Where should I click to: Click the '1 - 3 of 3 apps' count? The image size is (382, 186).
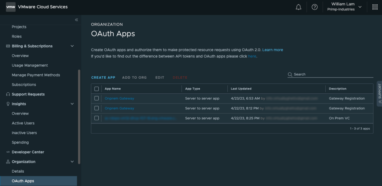[360, 129]
